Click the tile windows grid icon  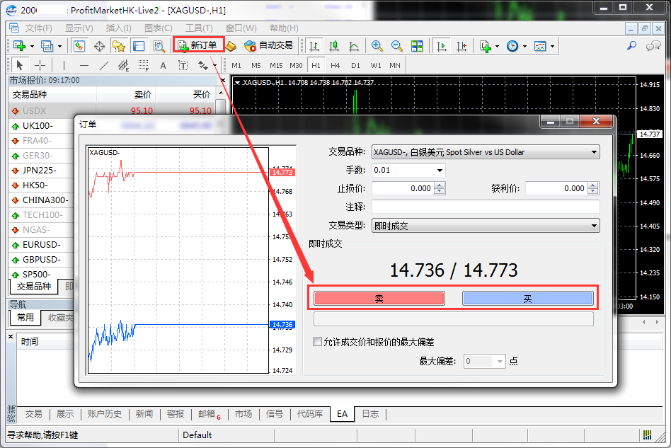click(x=417, y=46)
